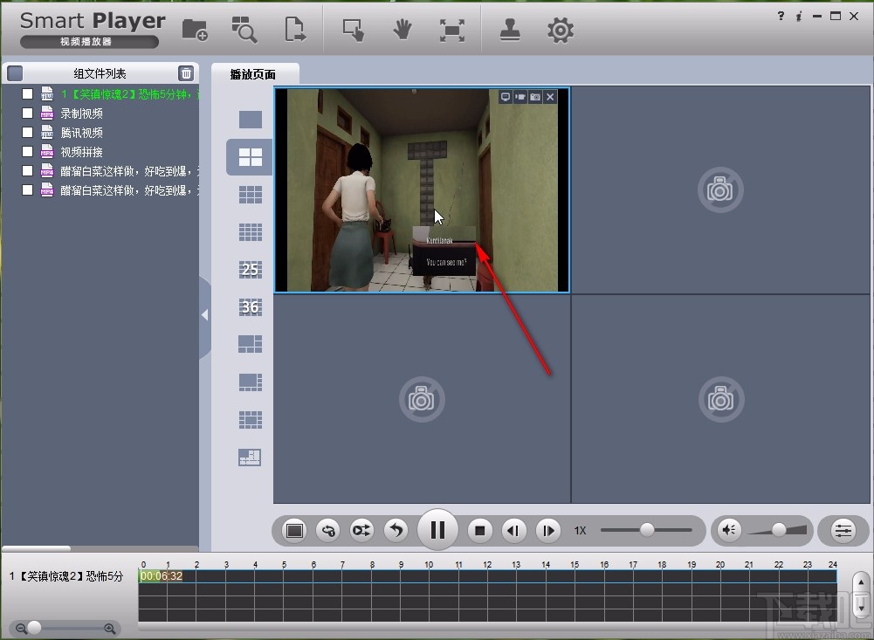Click the volume slider handle

click(779, 529)
